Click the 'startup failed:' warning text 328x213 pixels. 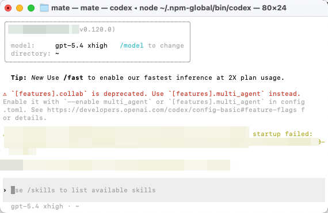click(x=283, y=134)
